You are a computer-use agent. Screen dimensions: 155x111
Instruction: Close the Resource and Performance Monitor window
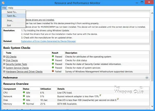[x=149, y=2]
